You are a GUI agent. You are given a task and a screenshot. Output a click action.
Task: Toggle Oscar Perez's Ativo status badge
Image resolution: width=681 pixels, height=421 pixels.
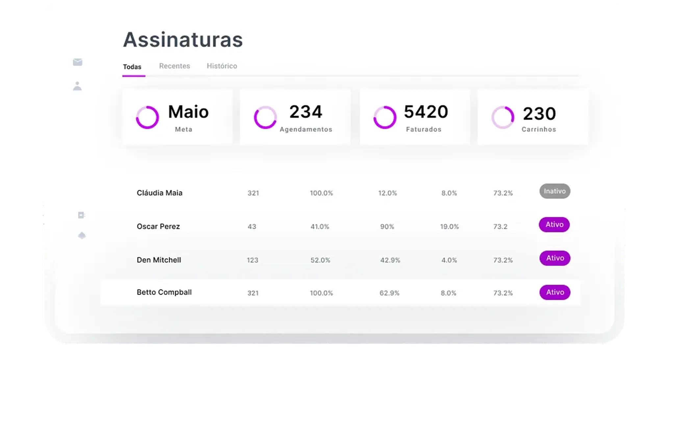click(554, 225)
